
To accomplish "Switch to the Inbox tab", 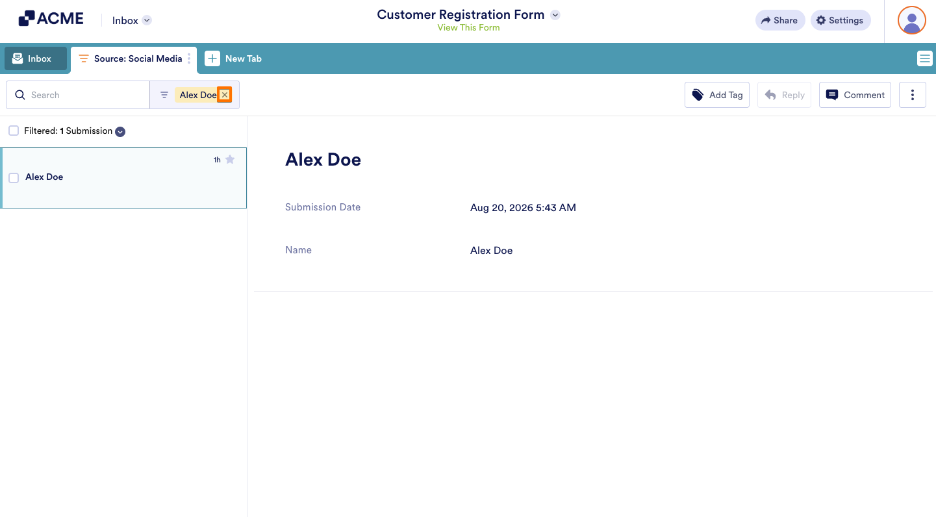I will [x=36, y=58].
